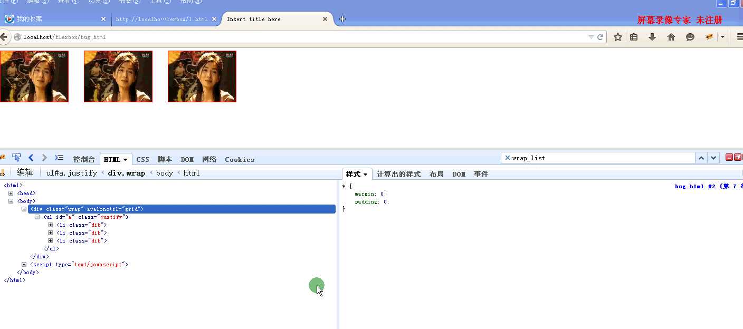Select the Insert title here tab
Screen dimensions: 743x329
click(277, 19)
